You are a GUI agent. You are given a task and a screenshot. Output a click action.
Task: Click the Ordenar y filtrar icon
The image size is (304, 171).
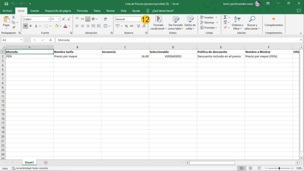(x=237, y=23)
